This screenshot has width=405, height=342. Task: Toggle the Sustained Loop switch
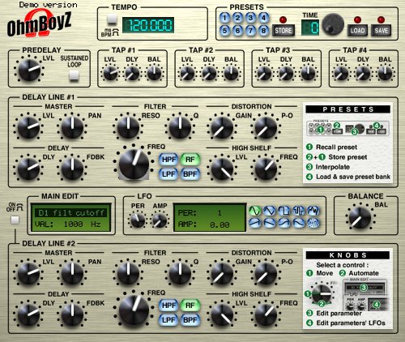click(x=74, y=75)
